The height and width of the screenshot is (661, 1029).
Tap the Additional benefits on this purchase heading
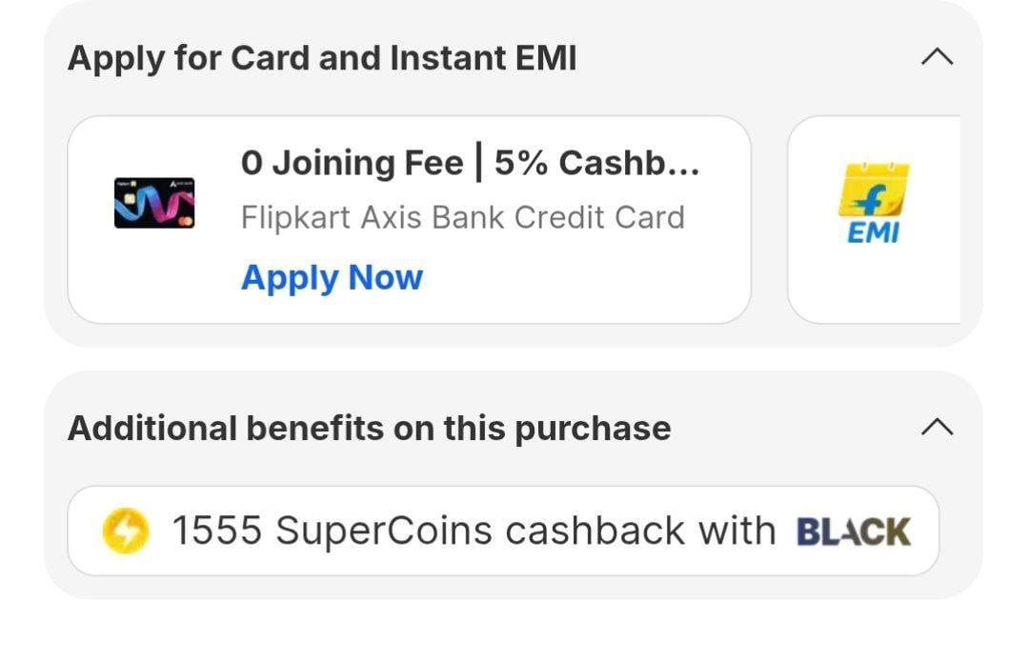click(369, 429)
